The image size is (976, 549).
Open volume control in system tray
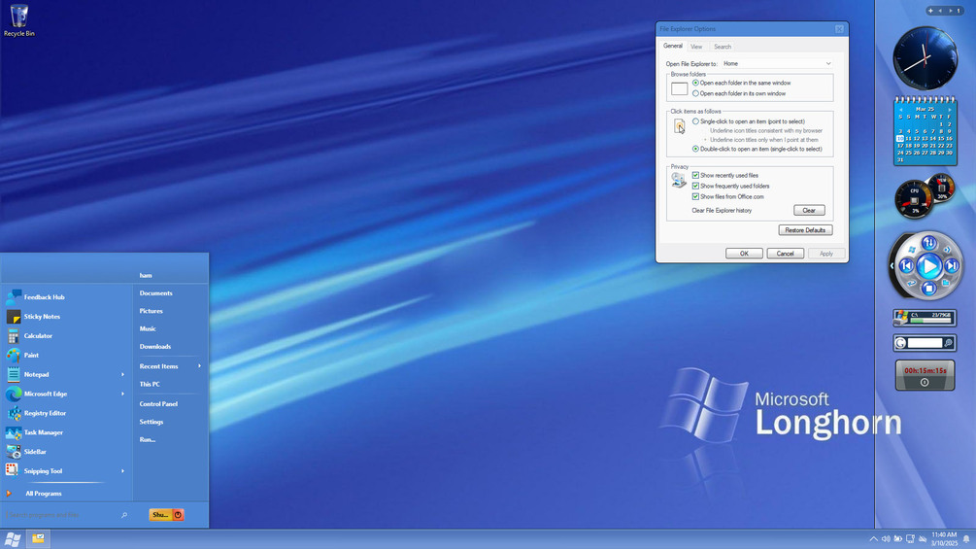(885, 539)
